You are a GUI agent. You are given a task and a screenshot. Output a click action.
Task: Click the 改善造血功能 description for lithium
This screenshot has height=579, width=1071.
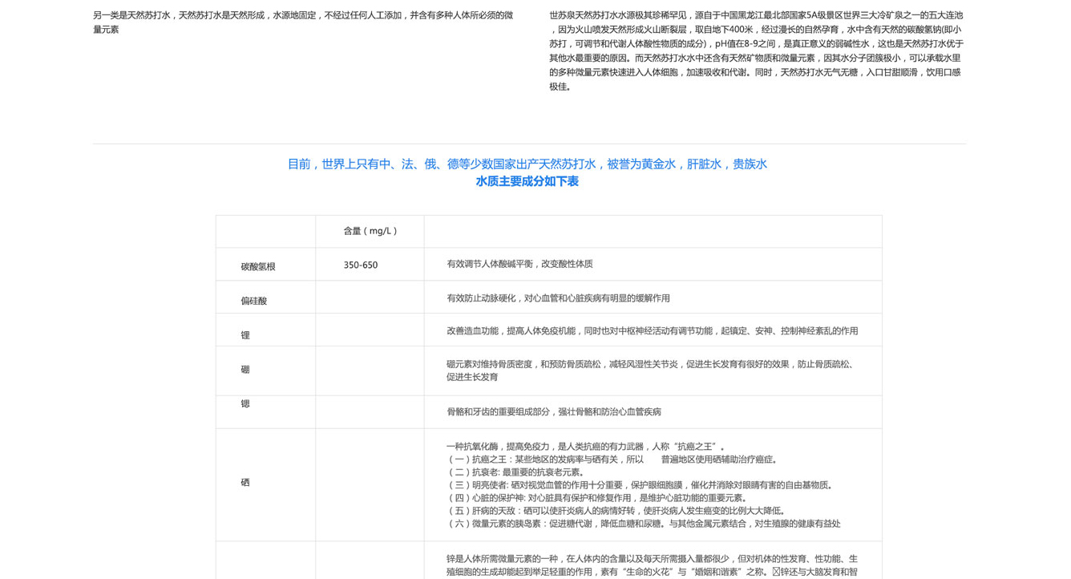[652, 331]
